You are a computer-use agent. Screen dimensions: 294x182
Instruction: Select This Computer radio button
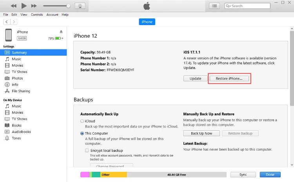pyautogui.click(x=82, y=133)
